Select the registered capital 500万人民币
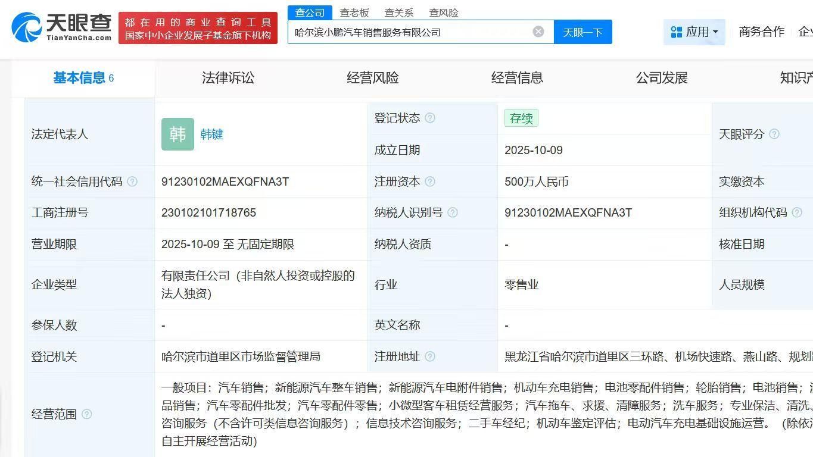This screenshot has height=457, width=813. (x=537, y=181)
